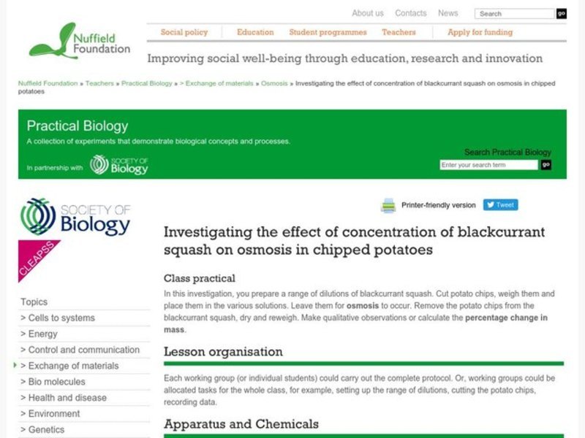This screenshot has height=438, width=585.
Task: Click the top-right Search input field
Action: 512,12
